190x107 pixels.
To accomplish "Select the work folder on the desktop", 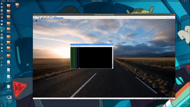I will tap(9, 6).
